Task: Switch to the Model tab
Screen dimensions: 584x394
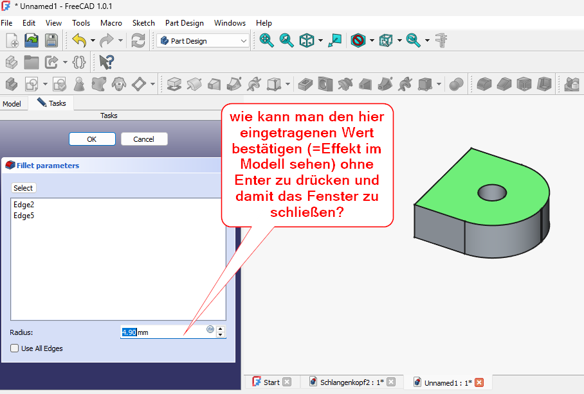Action: [12, 103]
